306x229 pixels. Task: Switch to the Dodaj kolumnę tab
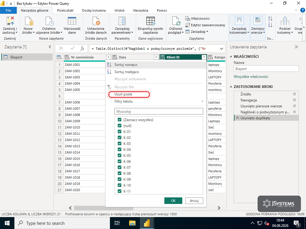point(94,10)
